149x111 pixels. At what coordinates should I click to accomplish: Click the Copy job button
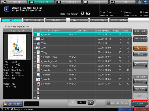click(140, 54)
